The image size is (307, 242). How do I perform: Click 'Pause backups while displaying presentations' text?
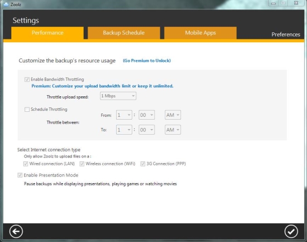100,184
